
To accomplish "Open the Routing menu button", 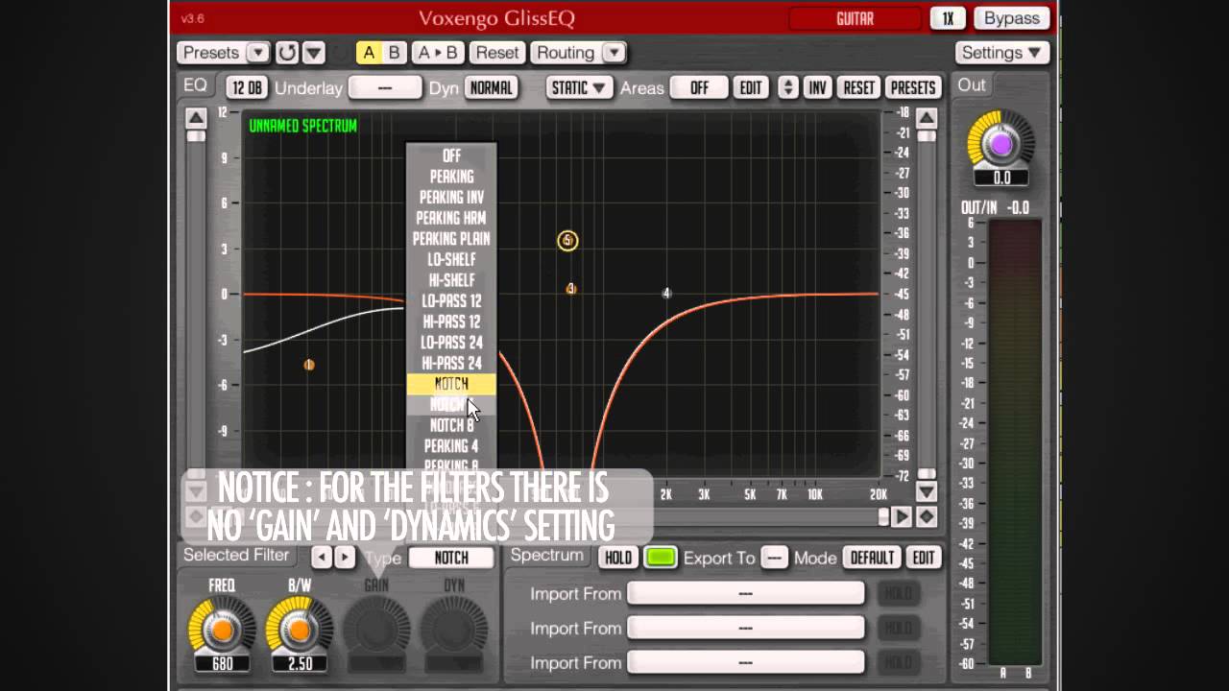I will pyautogui.click(x=566, y=53).
